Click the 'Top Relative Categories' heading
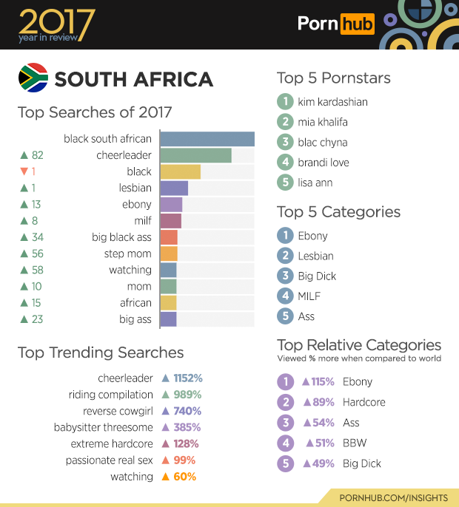459x507 pixels. click(359, 345)
